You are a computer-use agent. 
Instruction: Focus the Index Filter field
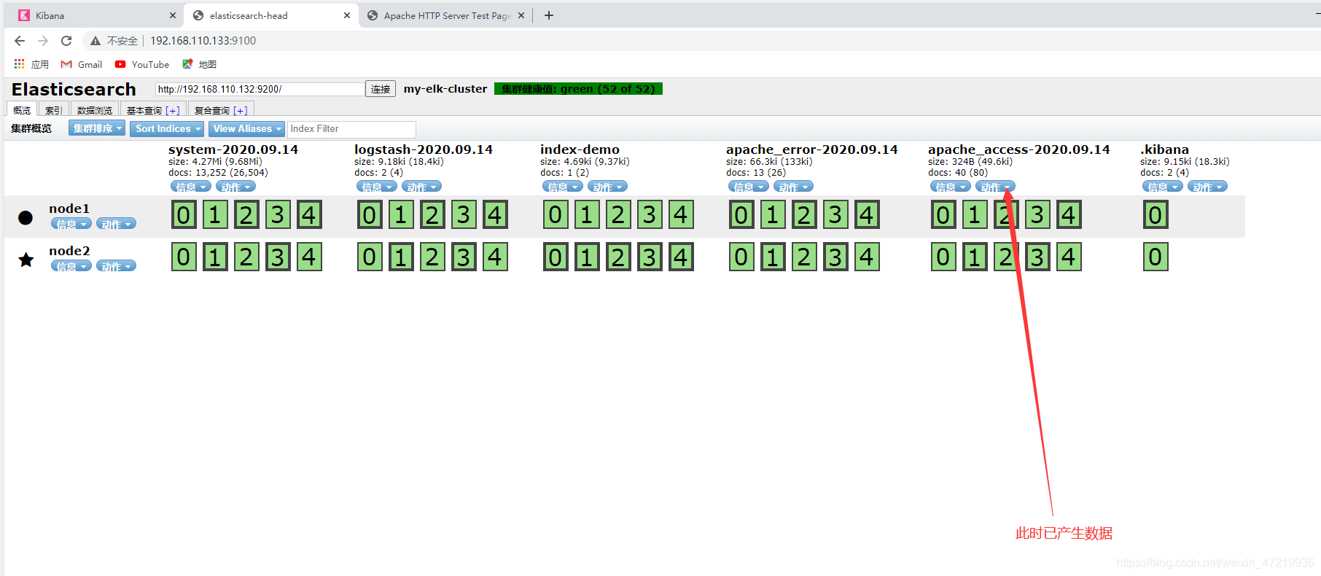[x=351, y=129]
